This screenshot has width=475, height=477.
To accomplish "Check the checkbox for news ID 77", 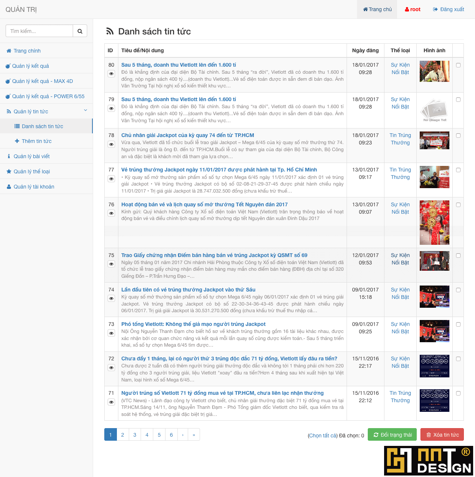I will 458,170.
